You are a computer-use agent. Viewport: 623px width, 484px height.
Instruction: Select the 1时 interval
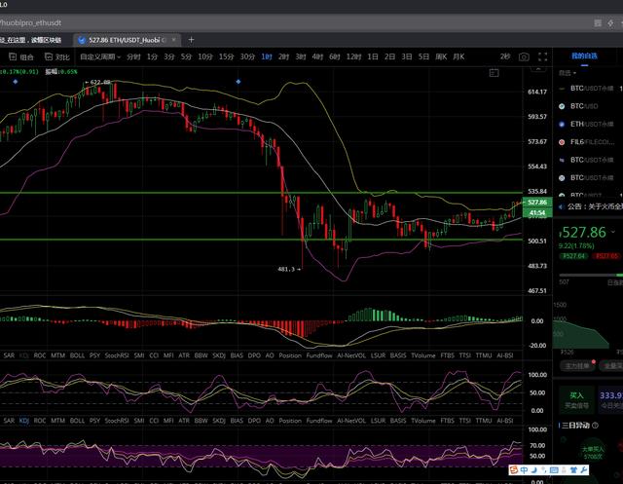(267, 56)
